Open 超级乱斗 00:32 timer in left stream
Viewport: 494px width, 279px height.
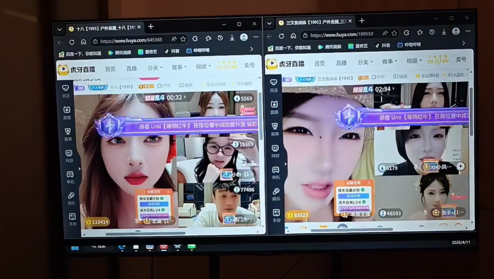pos(165,98)
